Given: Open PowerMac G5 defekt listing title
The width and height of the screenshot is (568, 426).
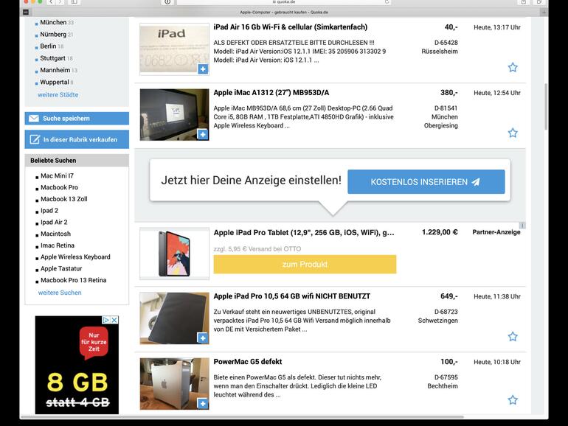Looking at the screenshot, I should (247, 362).
